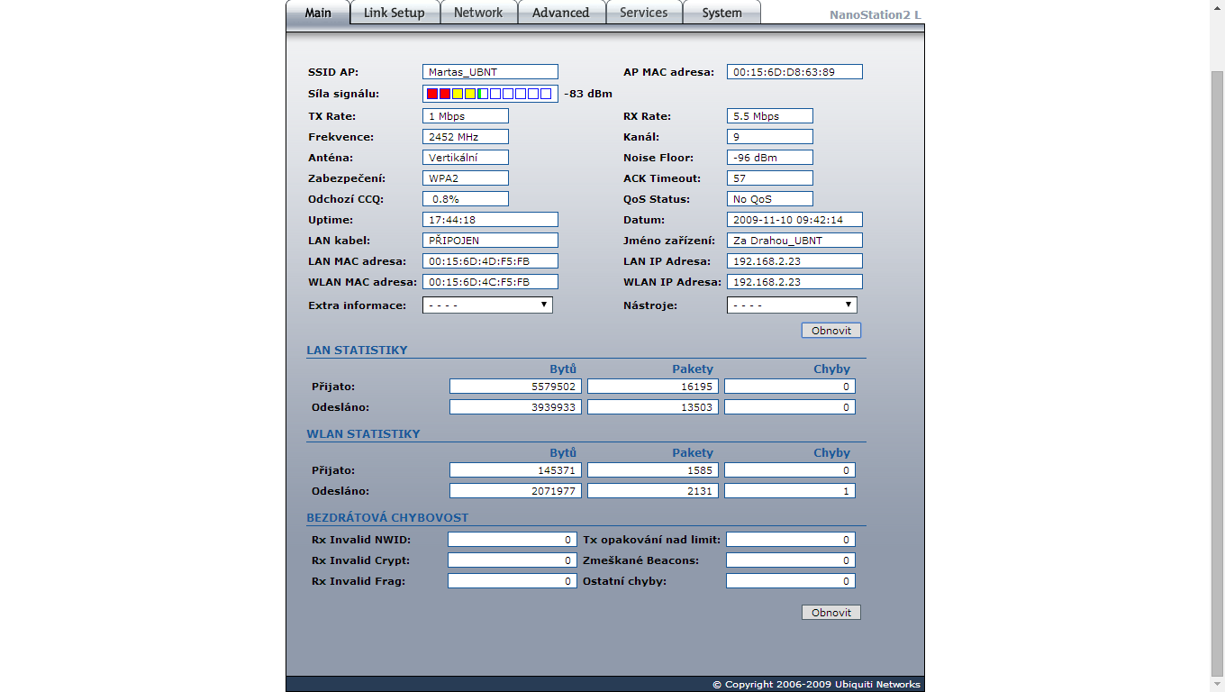Open the Link Setup tab
1225x692 pixels.
[x=395, y=13]
